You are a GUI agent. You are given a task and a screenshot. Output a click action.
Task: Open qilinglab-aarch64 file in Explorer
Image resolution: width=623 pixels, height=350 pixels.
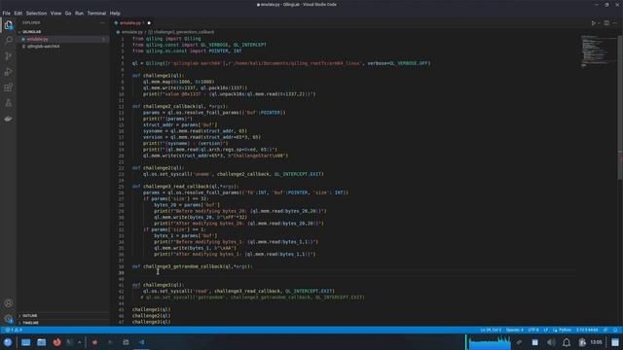point(43,47)
